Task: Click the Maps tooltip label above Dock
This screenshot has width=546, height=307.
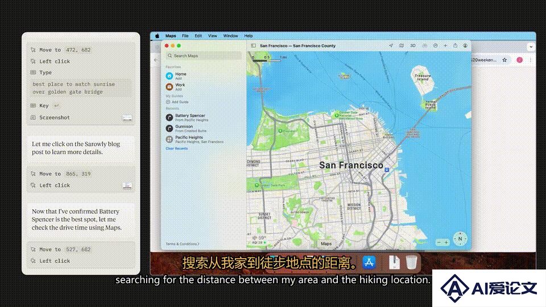Action: [x=326, y=244]
